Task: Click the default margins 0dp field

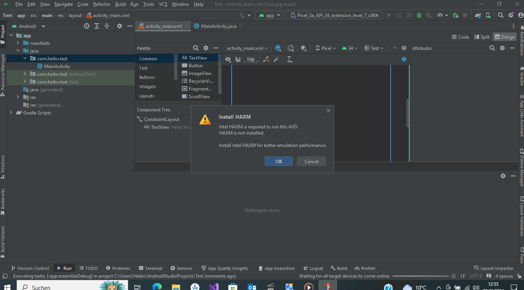Action: click(x=251, y=59)
